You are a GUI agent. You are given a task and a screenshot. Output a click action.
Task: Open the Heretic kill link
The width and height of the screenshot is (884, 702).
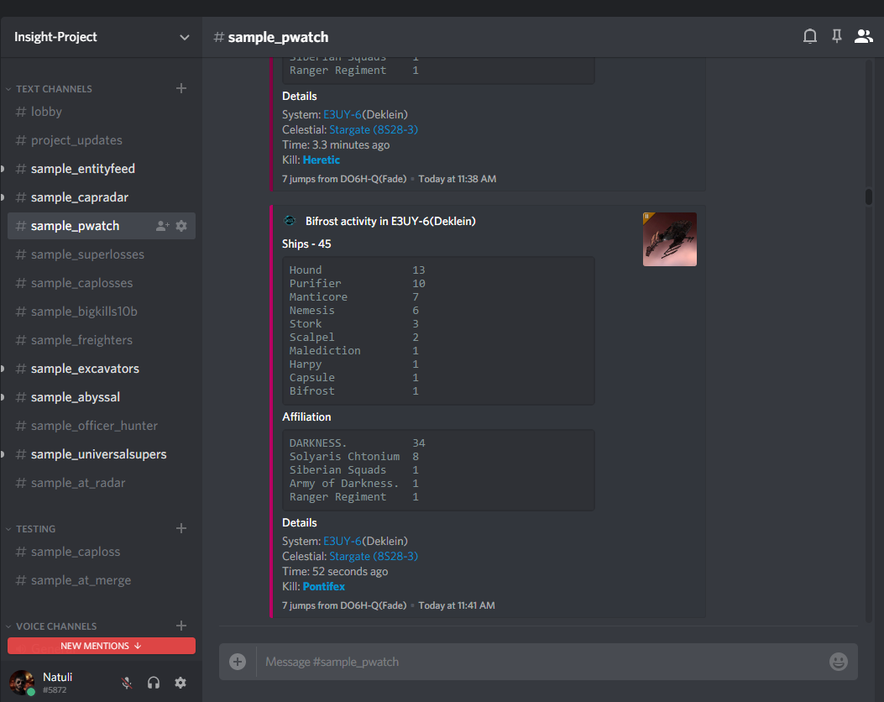322,160
